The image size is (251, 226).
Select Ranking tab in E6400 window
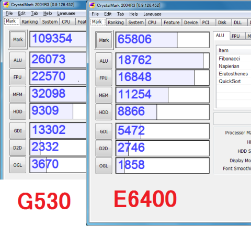[x=116, y=22]
